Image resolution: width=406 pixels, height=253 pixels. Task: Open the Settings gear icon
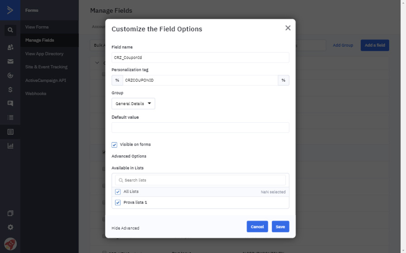click(x=10, y=227)
